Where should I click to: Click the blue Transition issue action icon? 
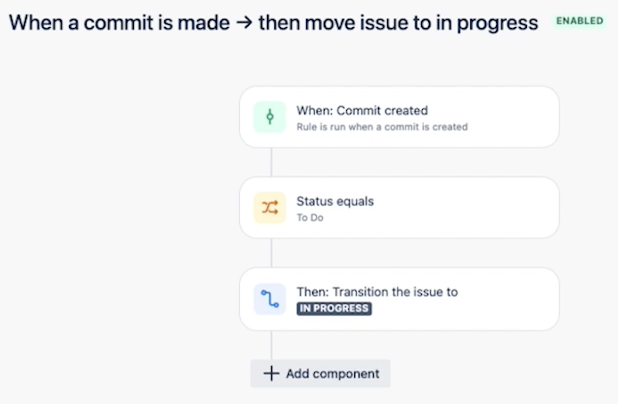pyautogui.click(x=269, y=299)
